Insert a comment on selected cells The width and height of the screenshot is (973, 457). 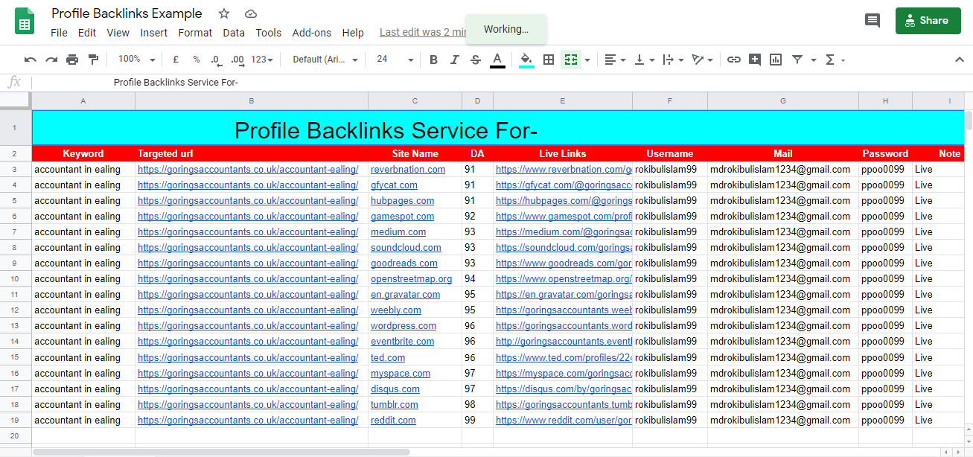tap(754, 60)
